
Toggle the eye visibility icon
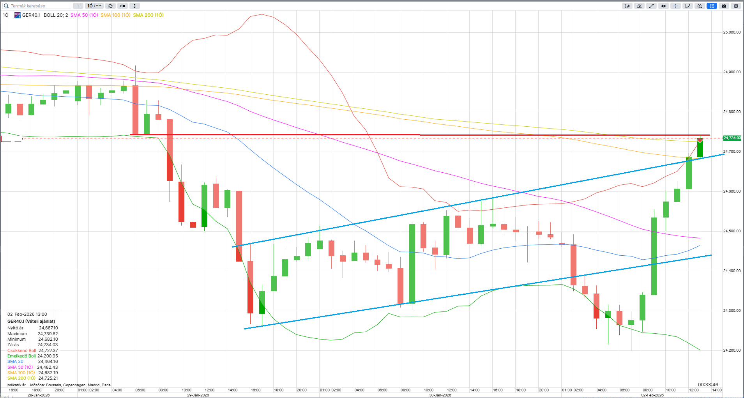[663, 6]
